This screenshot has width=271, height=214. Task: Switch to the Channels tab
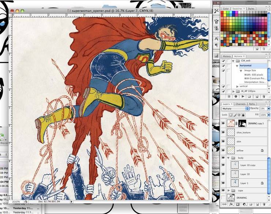point(240,104)
